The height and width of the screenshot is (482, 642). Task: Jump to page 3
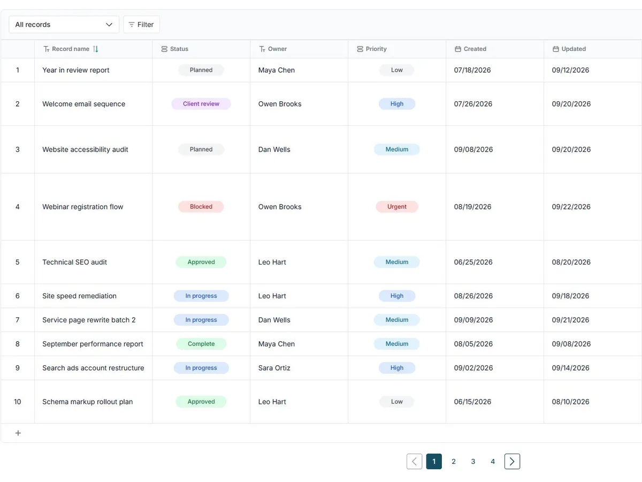click(x=473, y=462)
